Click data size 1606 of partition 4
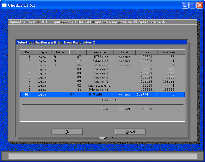 point(171,69)
